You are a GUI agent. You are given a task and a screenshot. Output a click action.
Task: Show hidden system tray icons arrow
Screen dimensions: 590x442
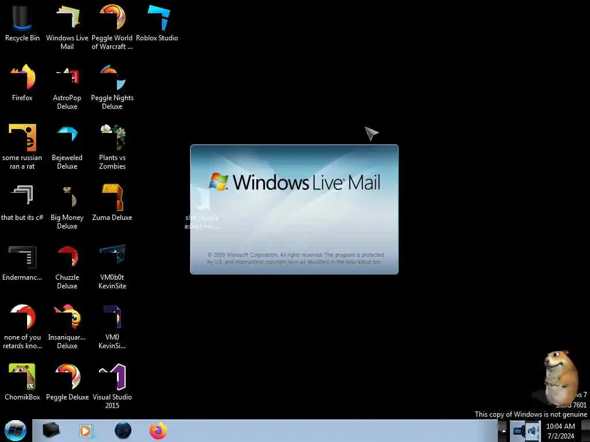click(504, 431)
